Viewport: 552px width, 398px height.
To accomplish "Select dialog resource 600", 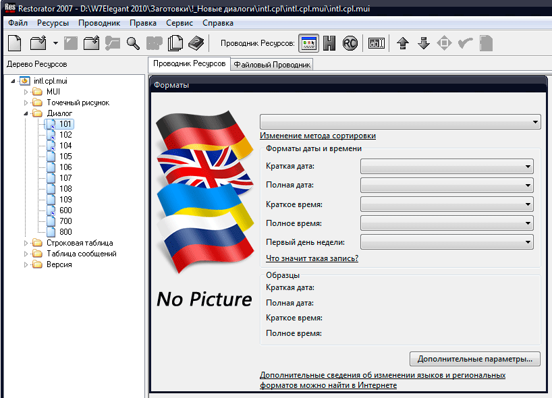I will (x=65, y=210).
